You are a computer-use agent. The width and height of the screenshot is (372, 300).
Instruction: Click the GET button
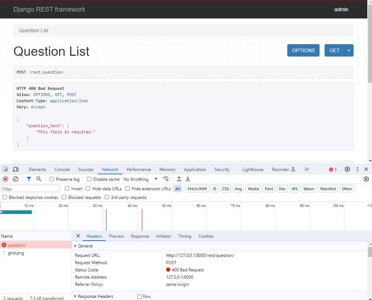pos(334,50)
